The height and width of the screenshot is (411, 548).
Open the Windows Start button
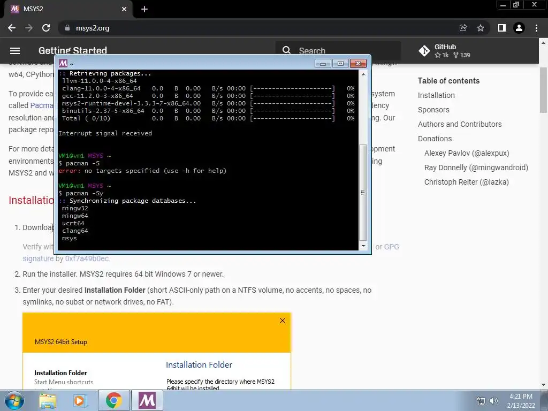coord(13,400)
